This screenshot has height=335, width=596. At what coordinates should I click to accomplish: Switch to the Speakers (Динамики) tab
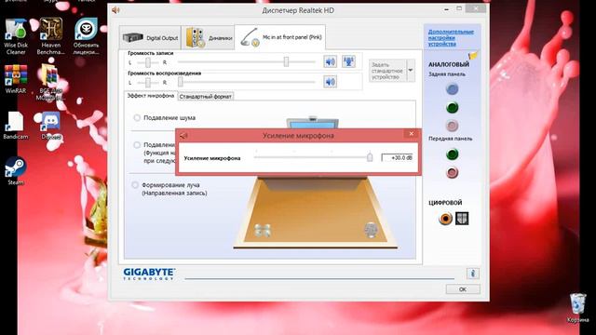pos(208,37)
